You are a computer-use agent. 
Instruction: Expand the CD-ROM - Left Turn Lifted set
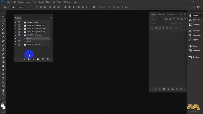click(x=22, y=29)
